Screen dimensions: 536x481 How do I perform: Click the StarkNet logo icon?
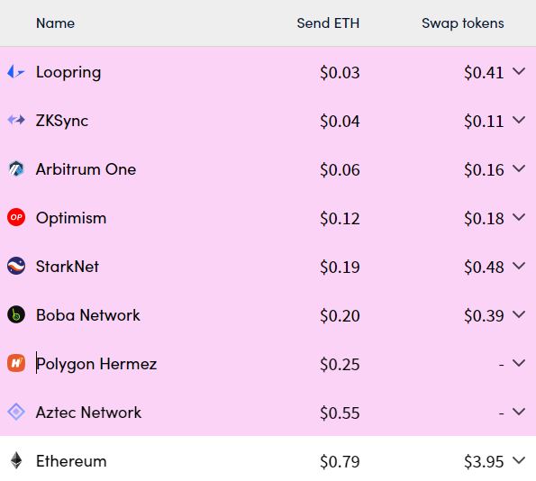pos(16,266)
